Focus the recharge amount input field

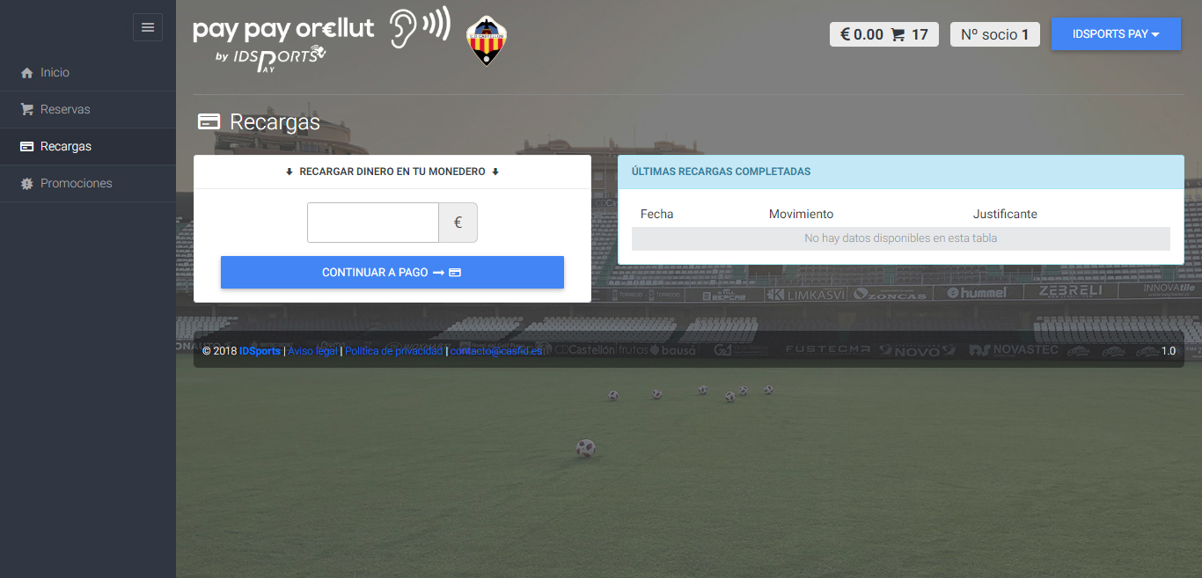coord(373,223)
